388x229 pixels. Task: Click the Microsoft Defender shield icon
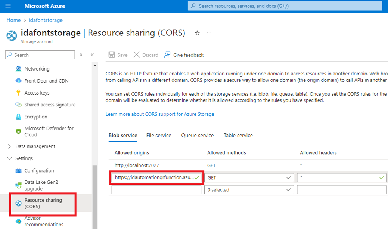tap(19, 131)
